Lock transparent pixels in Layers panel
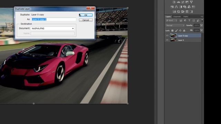The image size is (221, 124). 172,30
